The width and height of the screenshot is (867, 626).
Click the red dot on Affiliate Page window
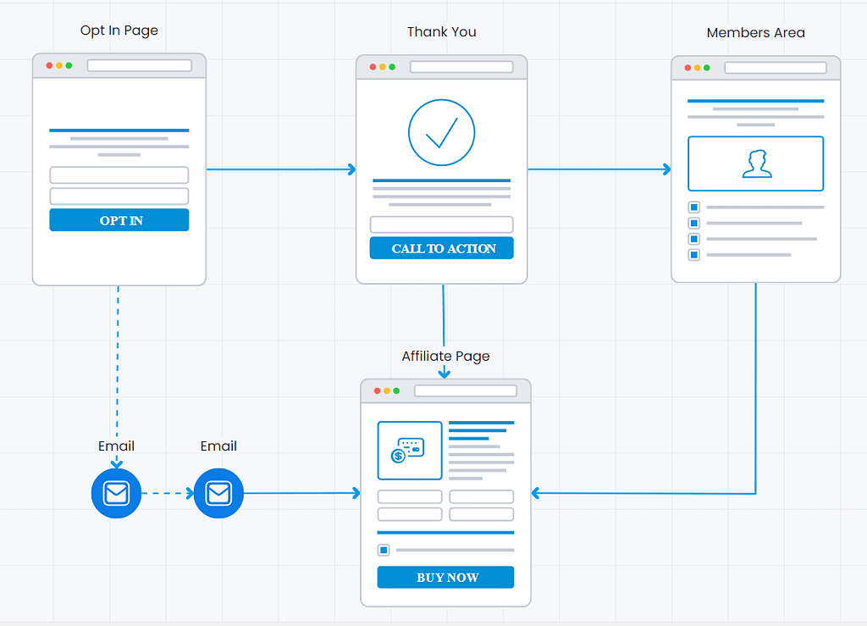pos(377,391)
